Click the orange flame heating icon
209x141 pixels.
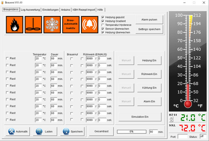14,25
